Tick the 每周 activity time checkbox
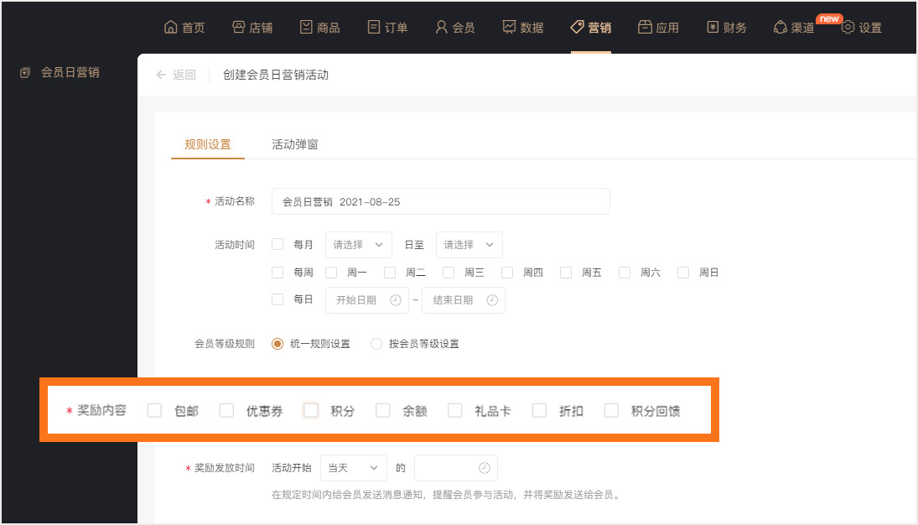Screen dimensions: 918x525 tap(277, 273)
